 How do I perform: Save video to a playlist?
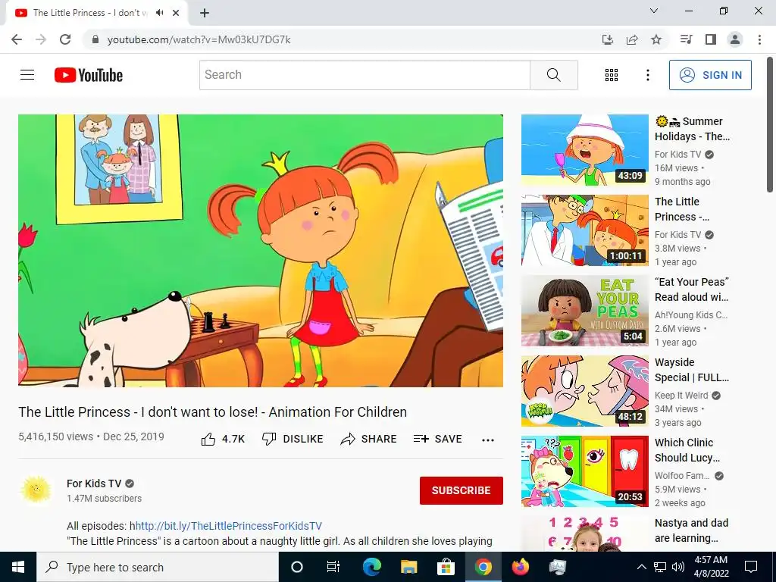437,439
